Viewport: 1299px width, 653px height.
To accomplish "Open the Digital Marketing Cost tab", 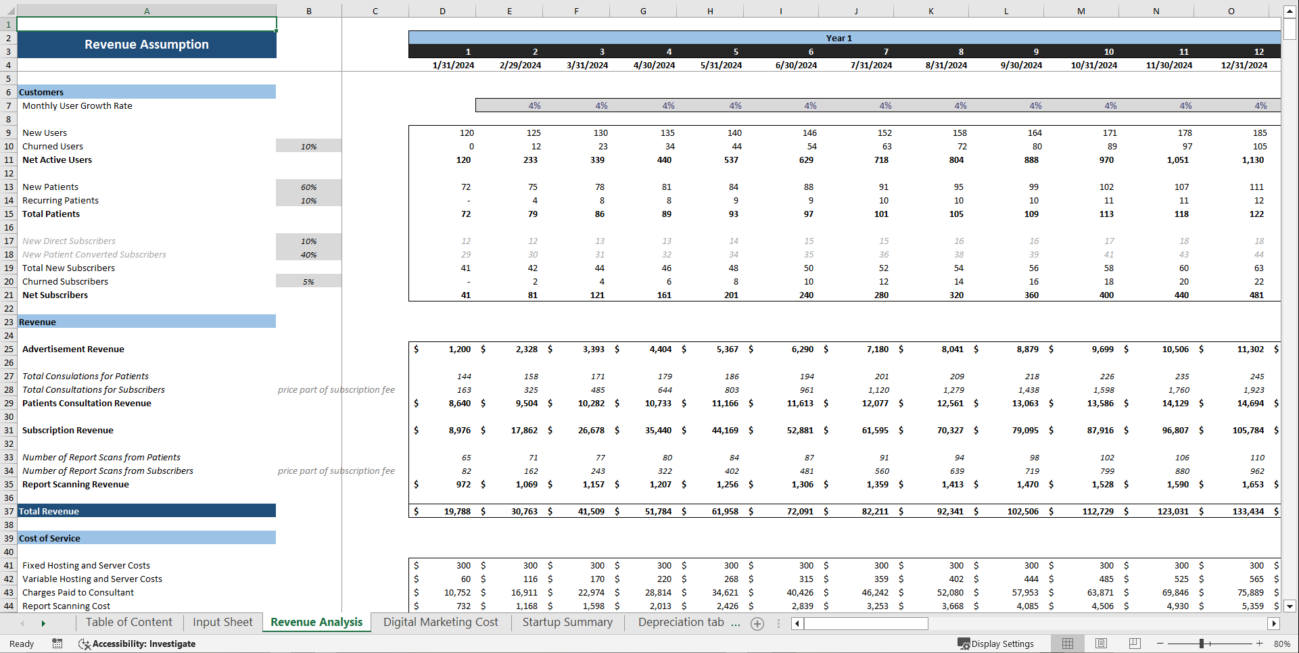I will coord(441,622).
